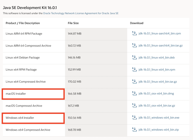This screenshot has height=140, width=193.
Task: Download jdk-16.0.1_linux-x64_bin.deb link
Action: (156, 57)
